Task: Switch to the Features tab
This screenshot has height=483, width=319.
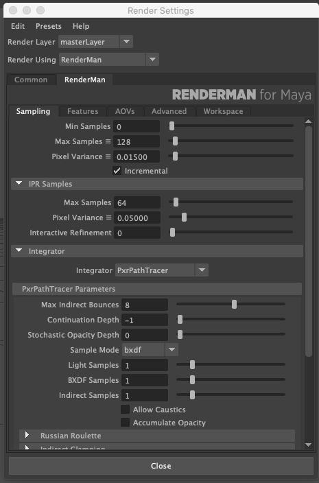Action: 82,111
